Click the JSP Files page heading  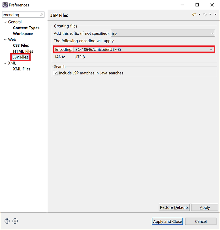click(59, 15)
